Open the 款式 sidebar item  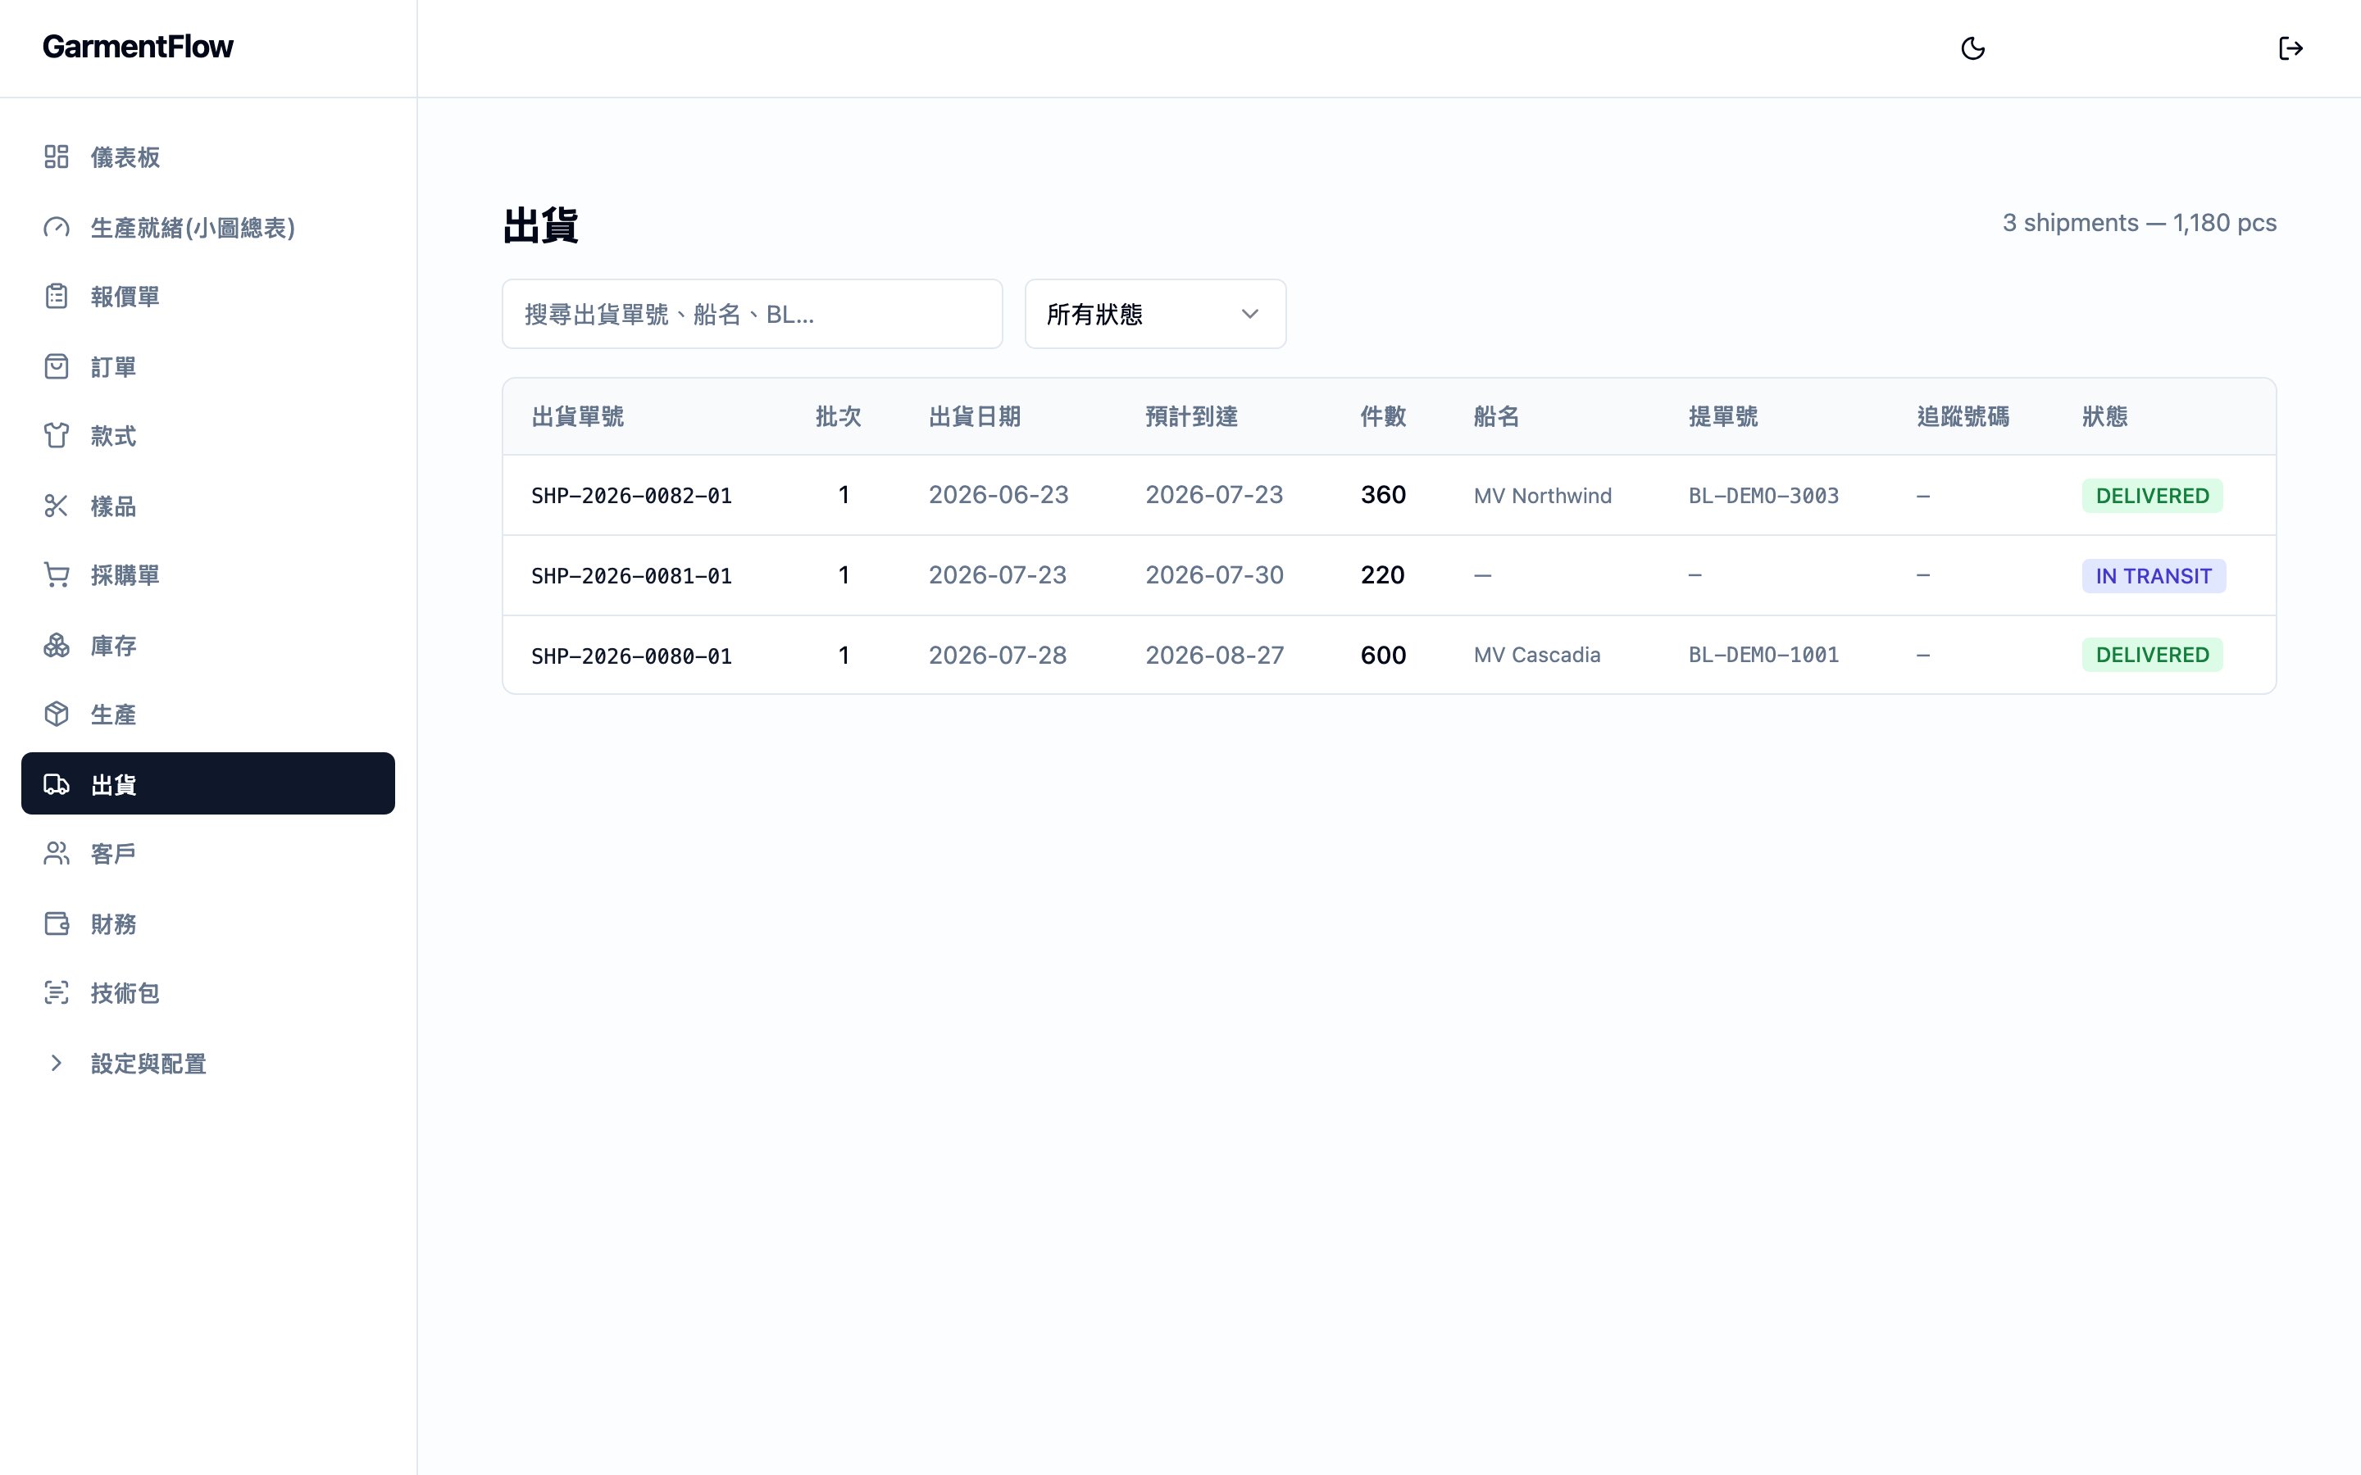tap(207, 436)
